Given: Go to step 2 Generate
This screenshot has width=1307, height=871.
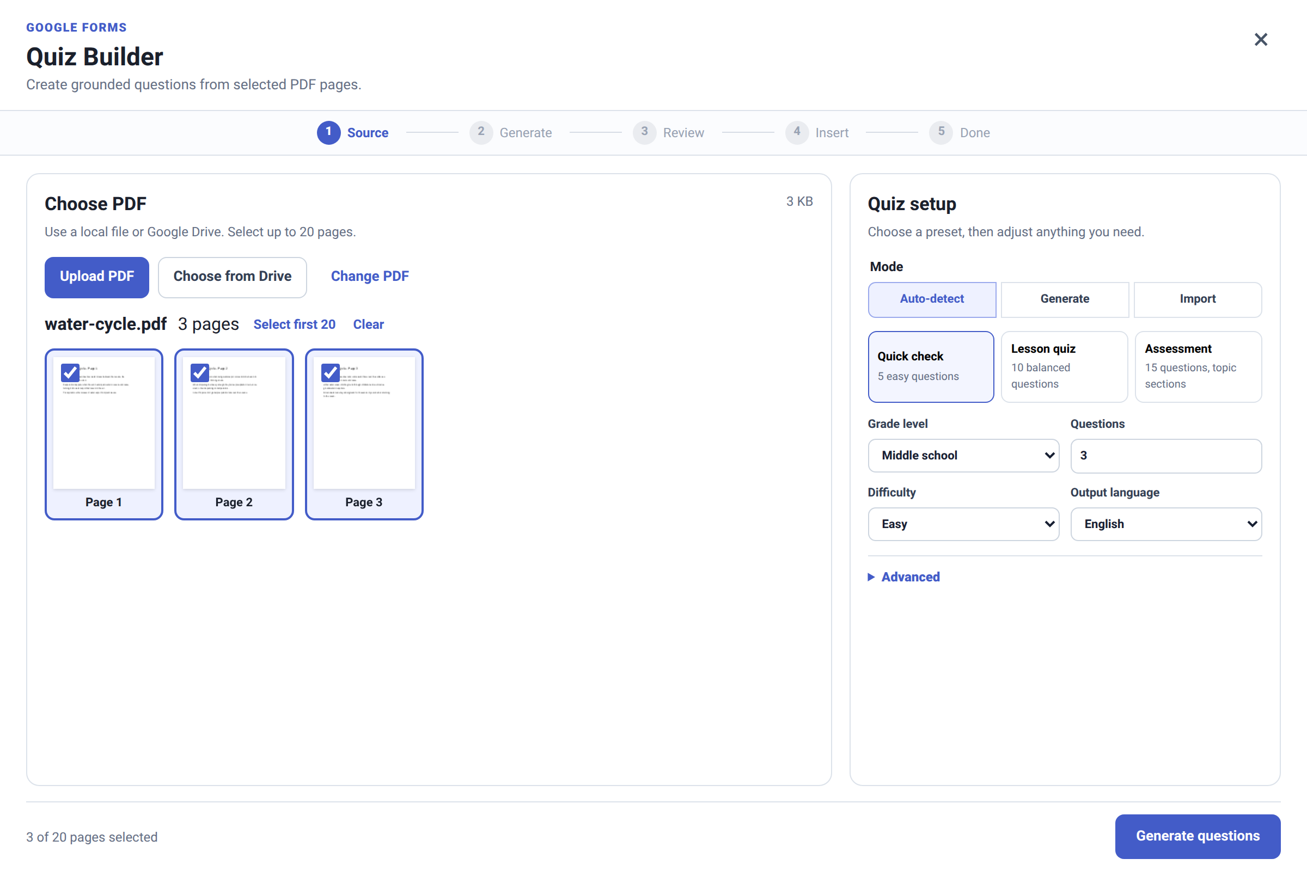Looking at the screenshot, I should tap(510, 133).
